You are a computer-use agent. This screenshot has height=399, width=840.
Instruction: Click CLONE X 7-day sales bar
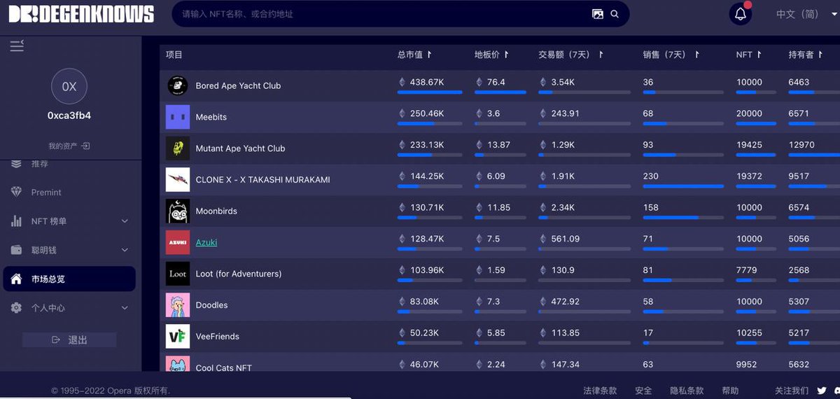click(683, 186)
